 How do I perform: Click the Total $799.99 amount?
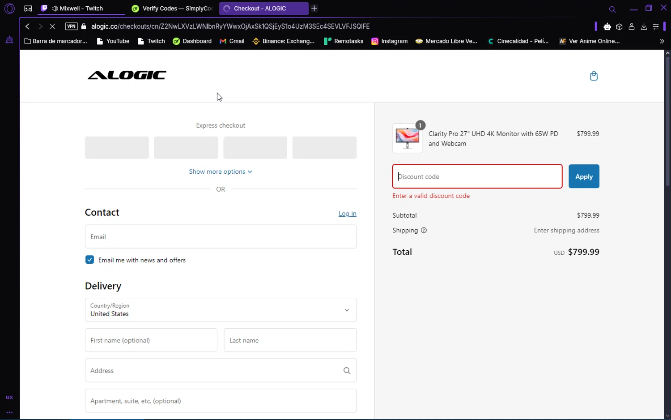(x=583, y=252)
